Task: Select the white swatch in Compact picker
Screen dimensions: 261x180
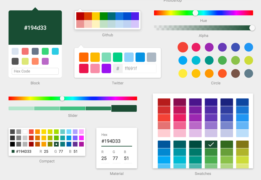Action: point(25,132)
